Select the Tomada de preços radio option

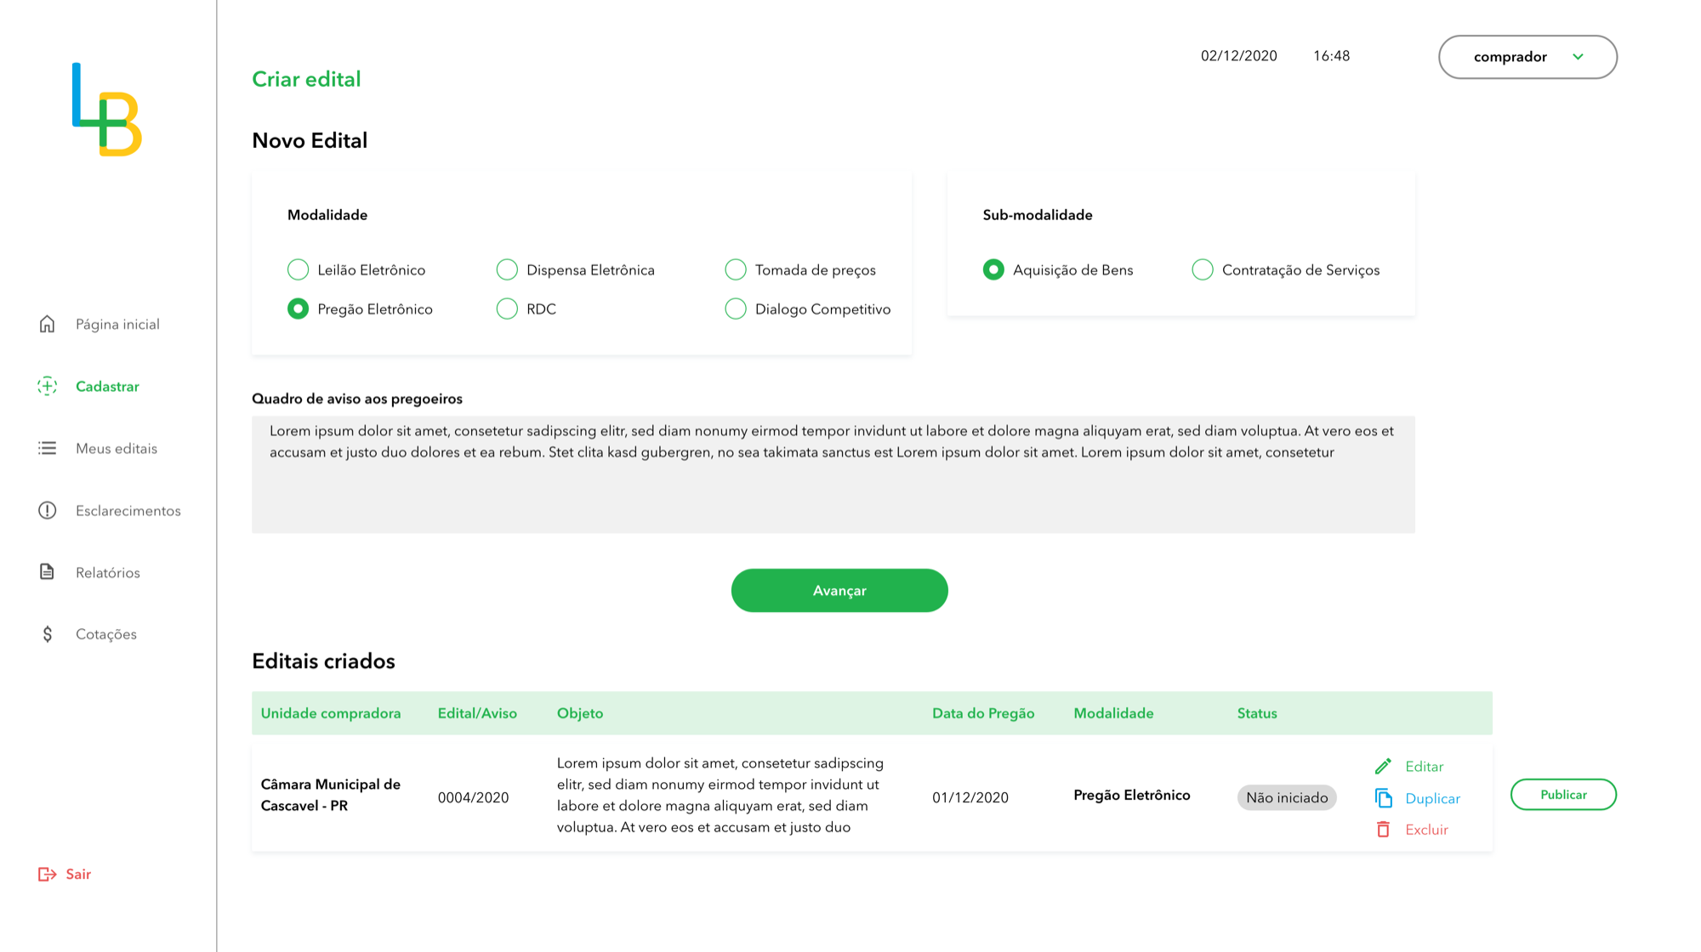736,269
